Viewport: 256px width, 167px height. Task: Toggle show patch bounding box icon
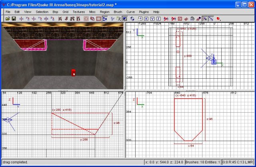180,19
